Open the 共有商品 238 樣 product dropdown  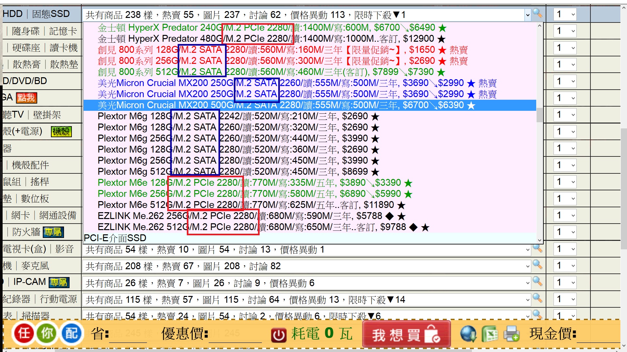click(307, 15)
